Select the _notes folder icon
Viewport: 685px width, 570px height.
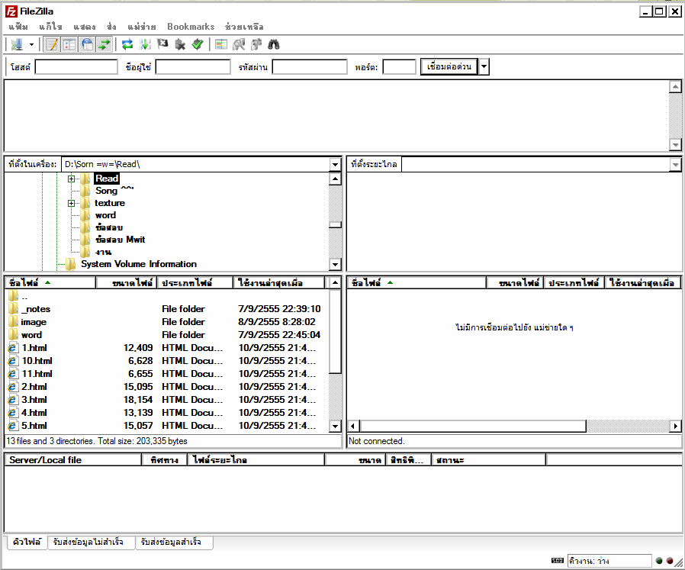(x=13, y=308)
